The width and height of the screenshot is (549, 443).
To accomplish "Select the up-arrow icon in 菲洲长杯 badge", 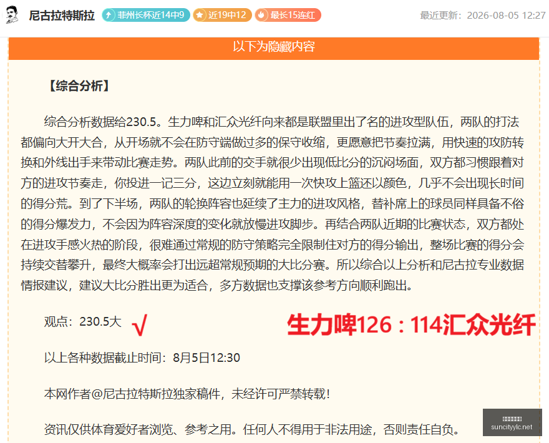I will click(109, 15).
